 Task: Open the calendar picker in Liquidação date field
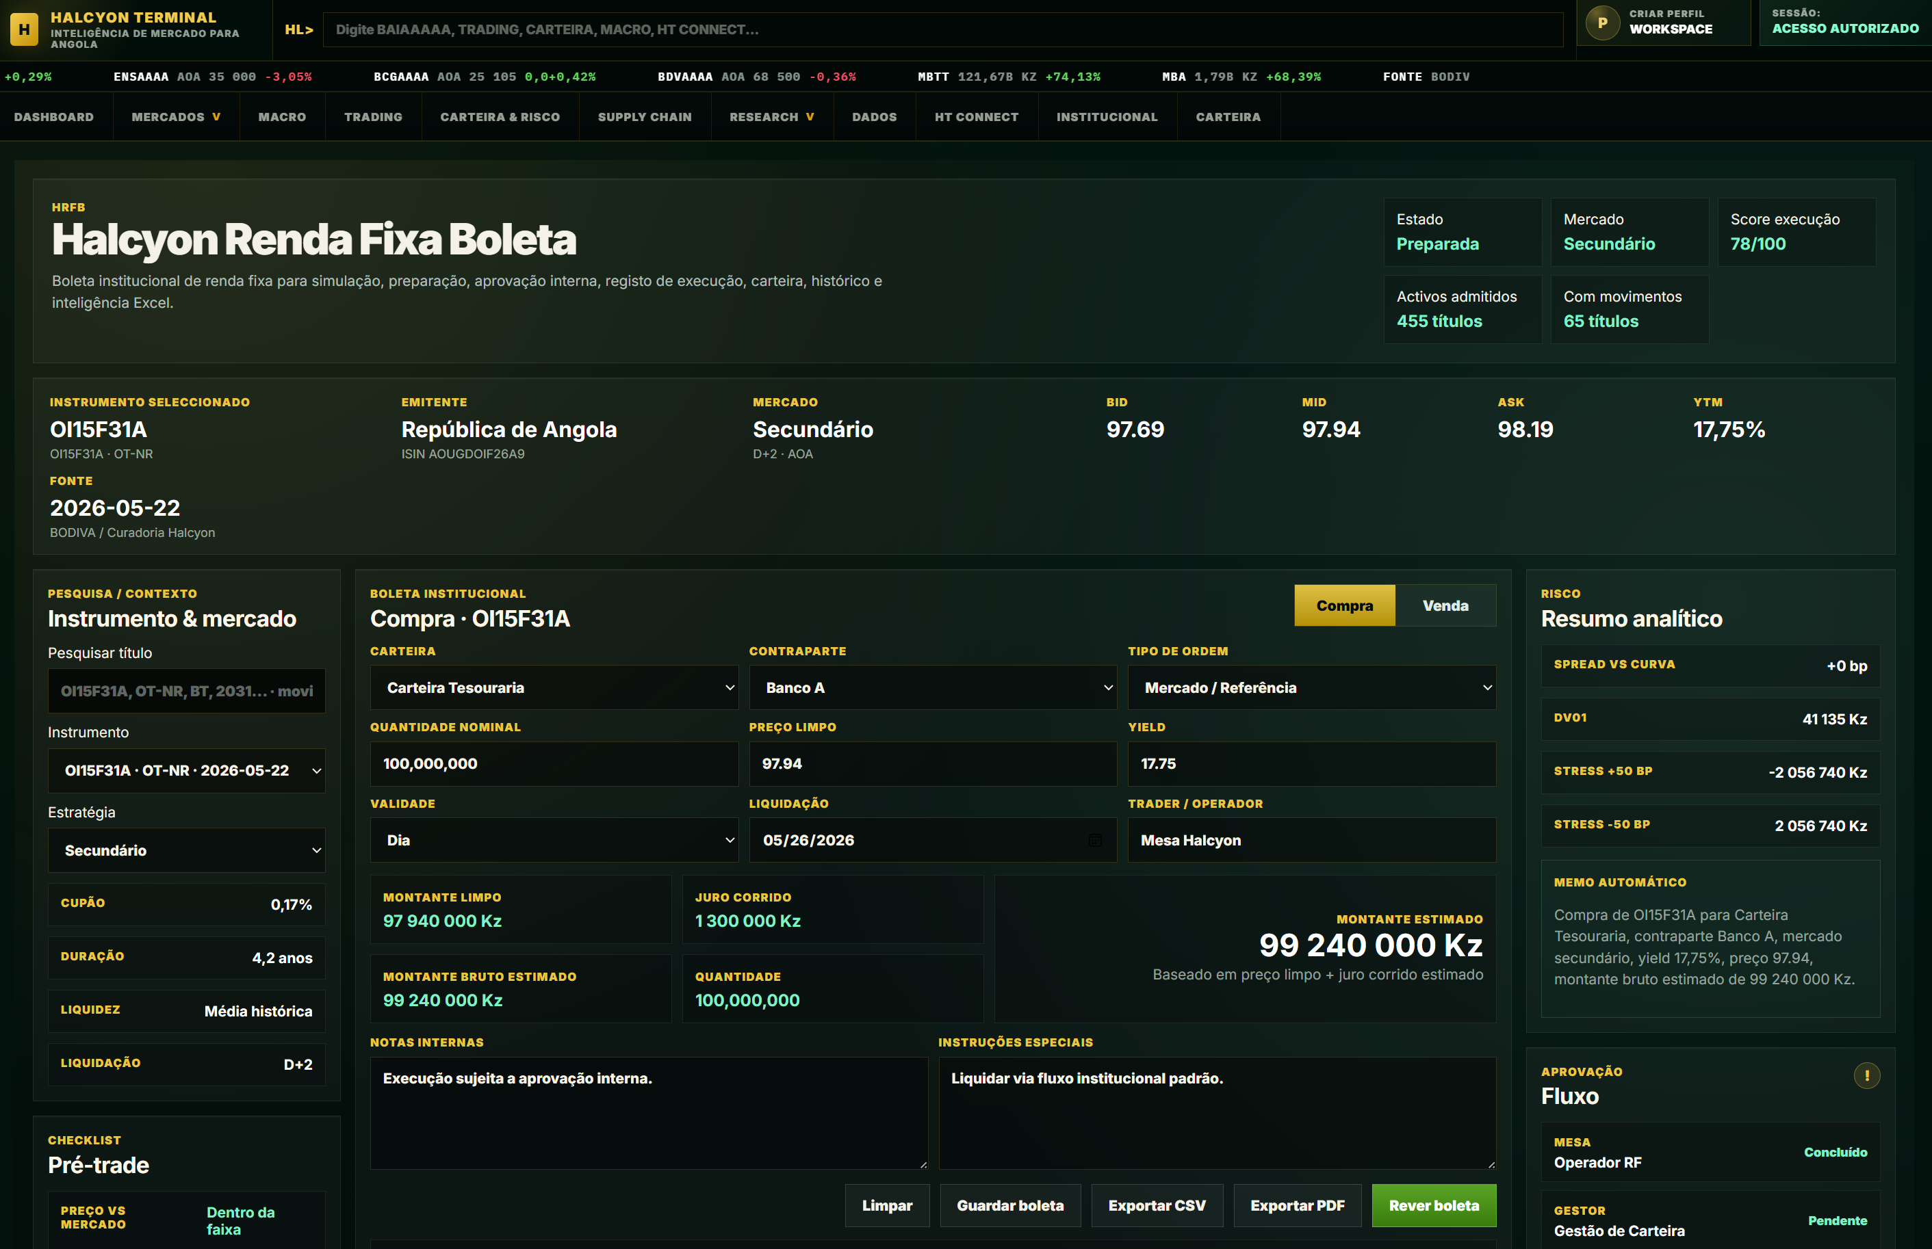[x=1094, y=840]
